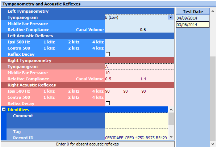Click the Right Tympanogram field showing A
The width and height of the screenshot is (217, 148).
point(139,67)
